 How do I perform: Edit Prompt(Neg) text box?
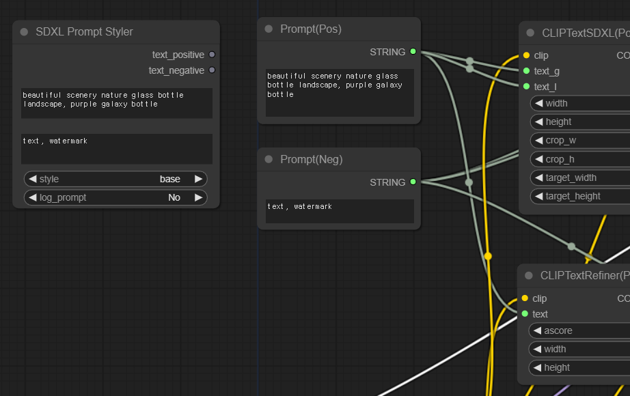[x=340, y=211]
